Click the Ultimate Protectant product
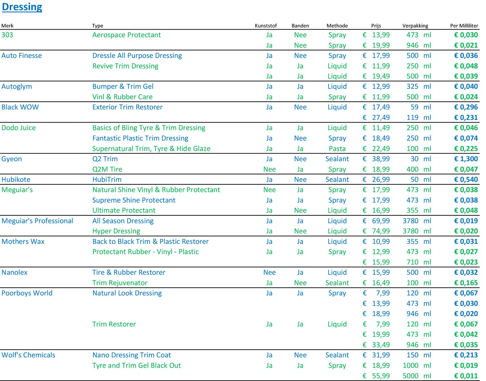 [124, 210]
